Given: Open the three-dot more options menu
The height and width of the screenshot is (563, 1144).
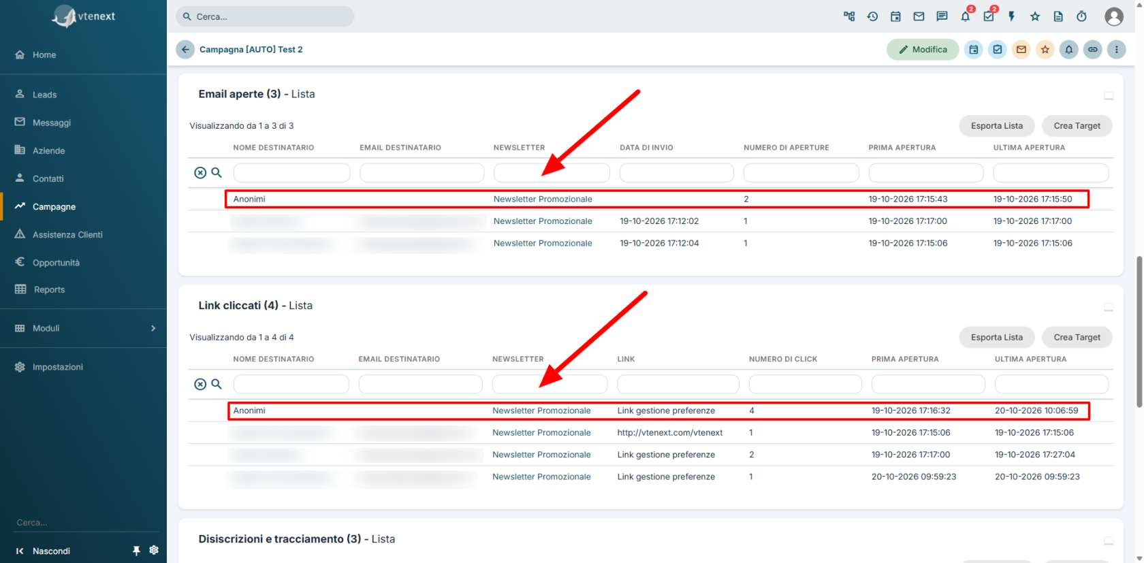Looking at the screenshot, I should pyautogui.click(x=1117, y=50).
